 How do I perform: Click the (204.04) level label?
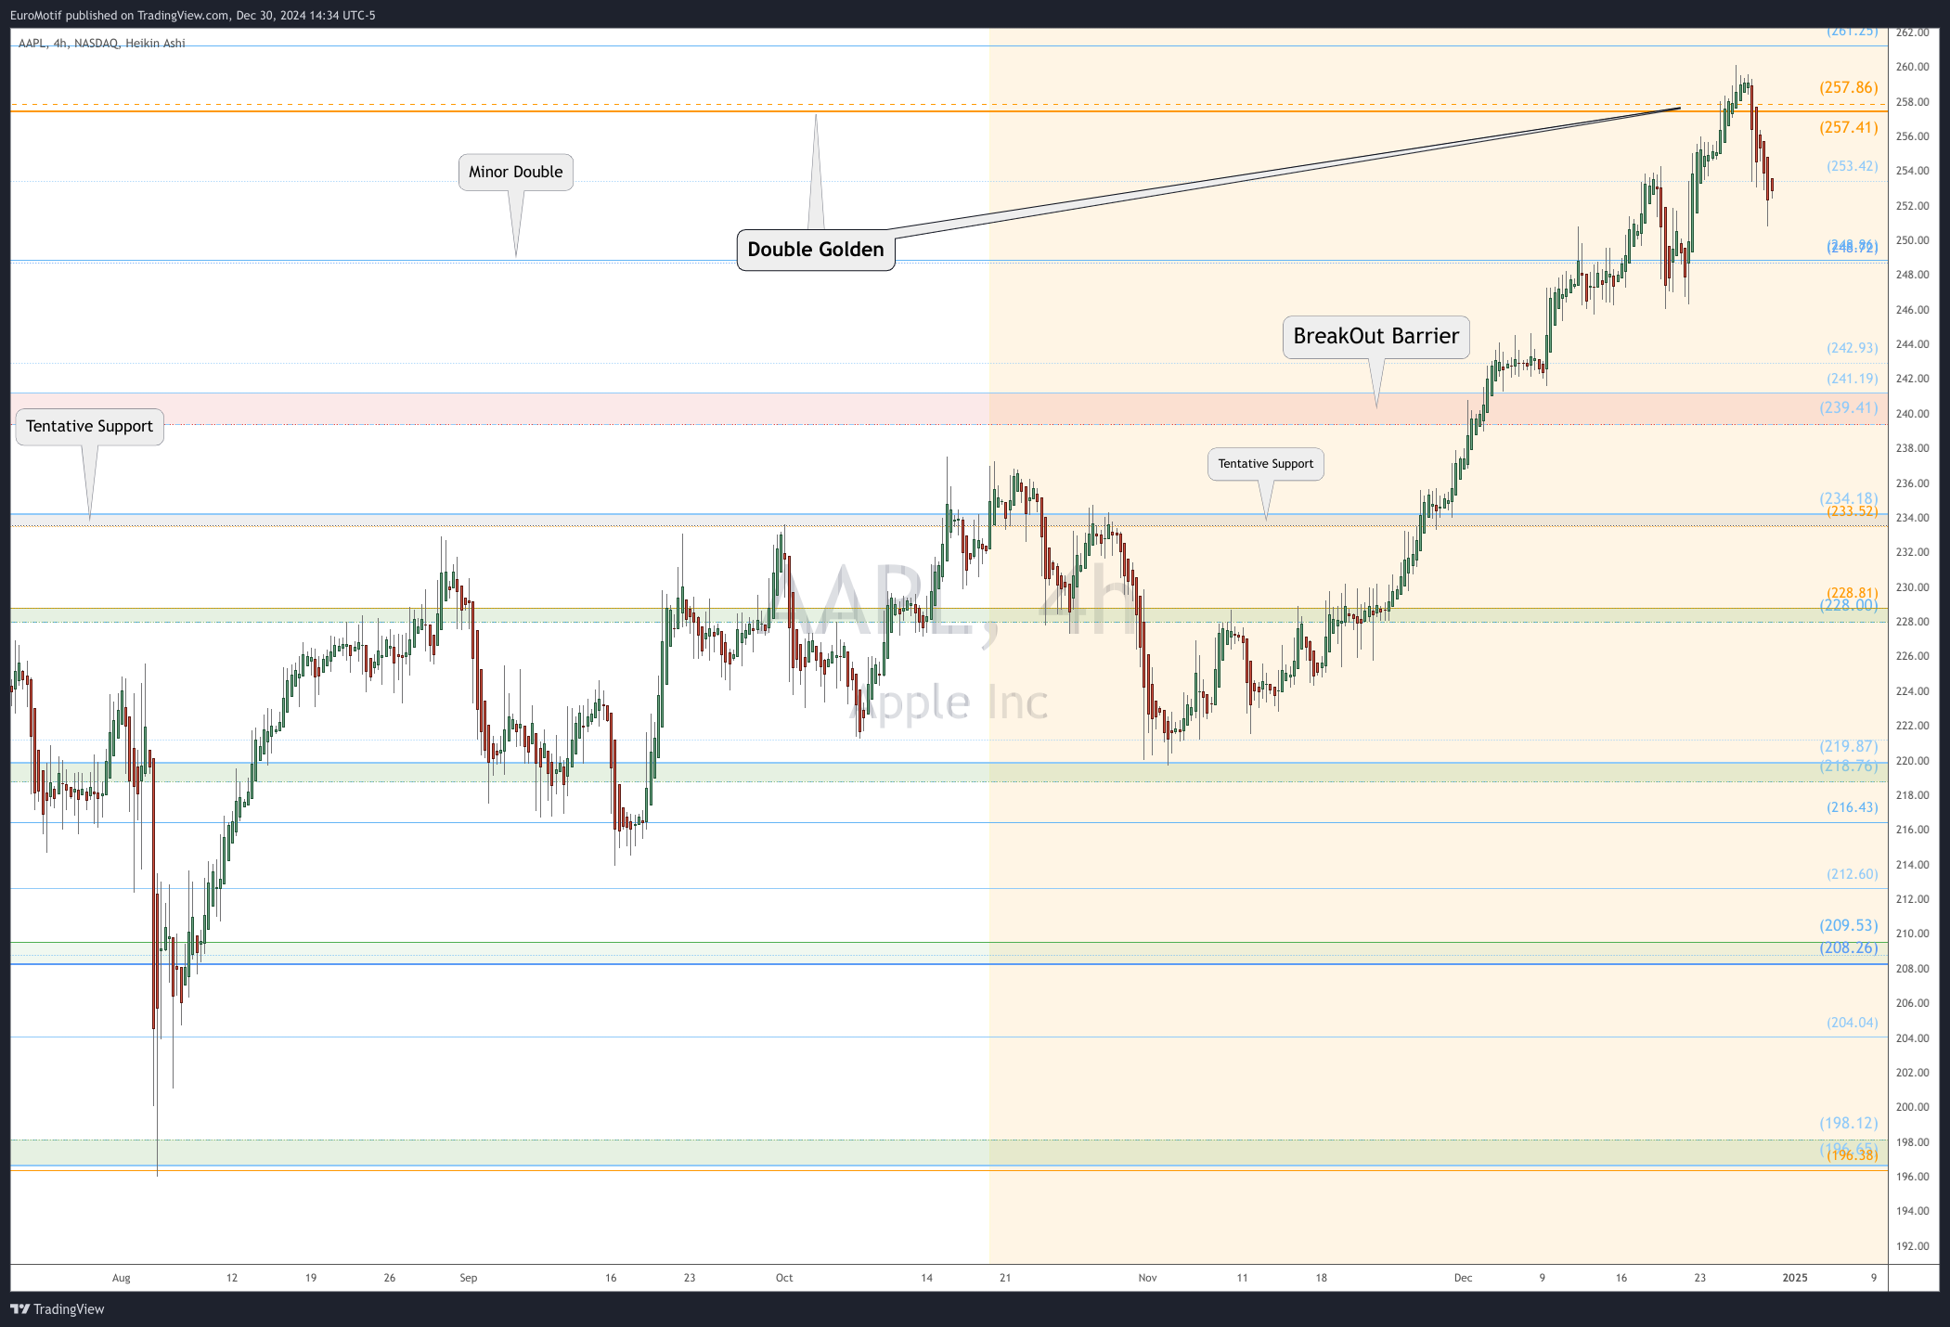click(x=1852, y=1023)
